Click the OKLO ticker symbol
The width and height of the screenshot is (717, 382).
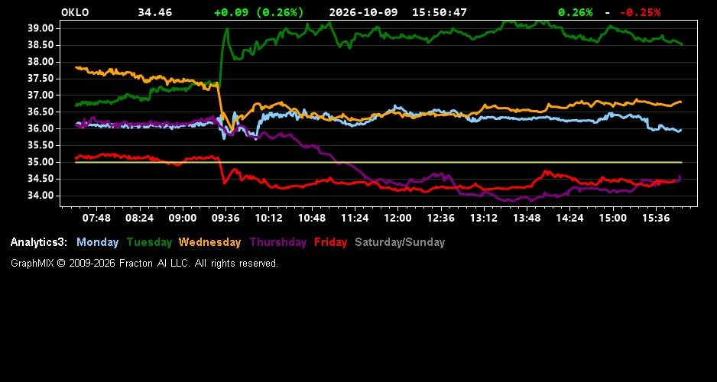(75, 12)
